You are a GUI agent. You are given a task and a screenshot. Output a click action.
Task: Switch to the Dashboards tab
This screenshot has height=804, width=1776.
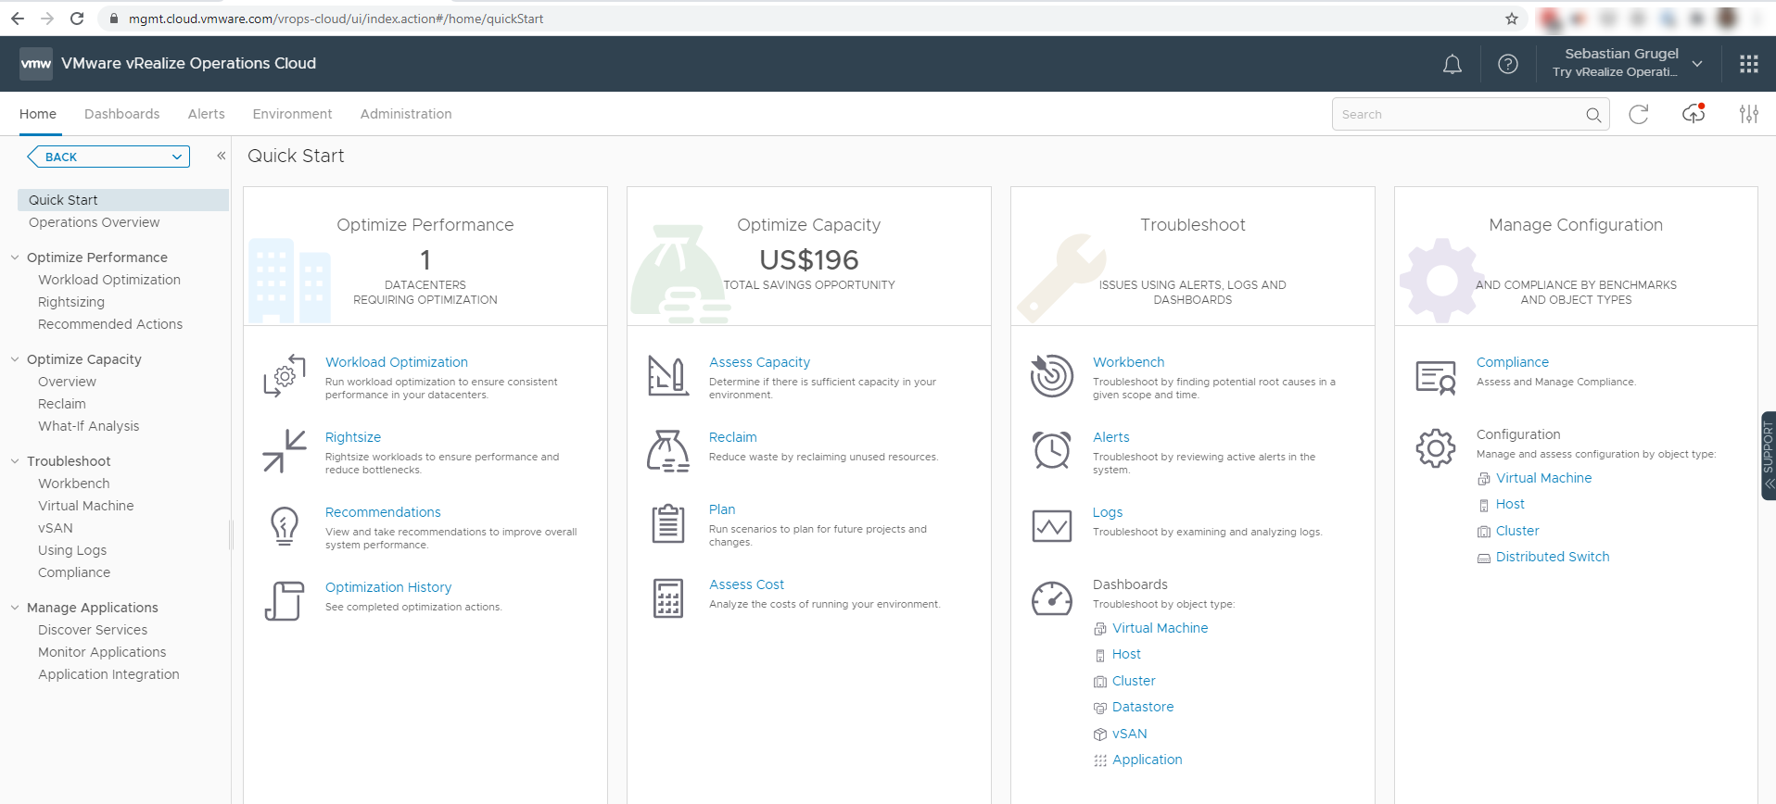pyautogui.click(x=121, y=114)
